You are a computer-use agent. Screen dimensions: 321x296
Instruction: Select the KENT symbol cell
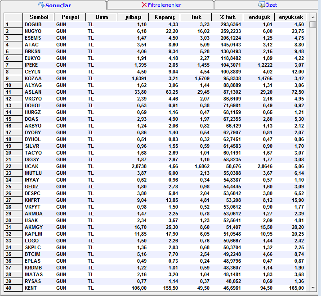pyautogui.click(x=39, y=288)
